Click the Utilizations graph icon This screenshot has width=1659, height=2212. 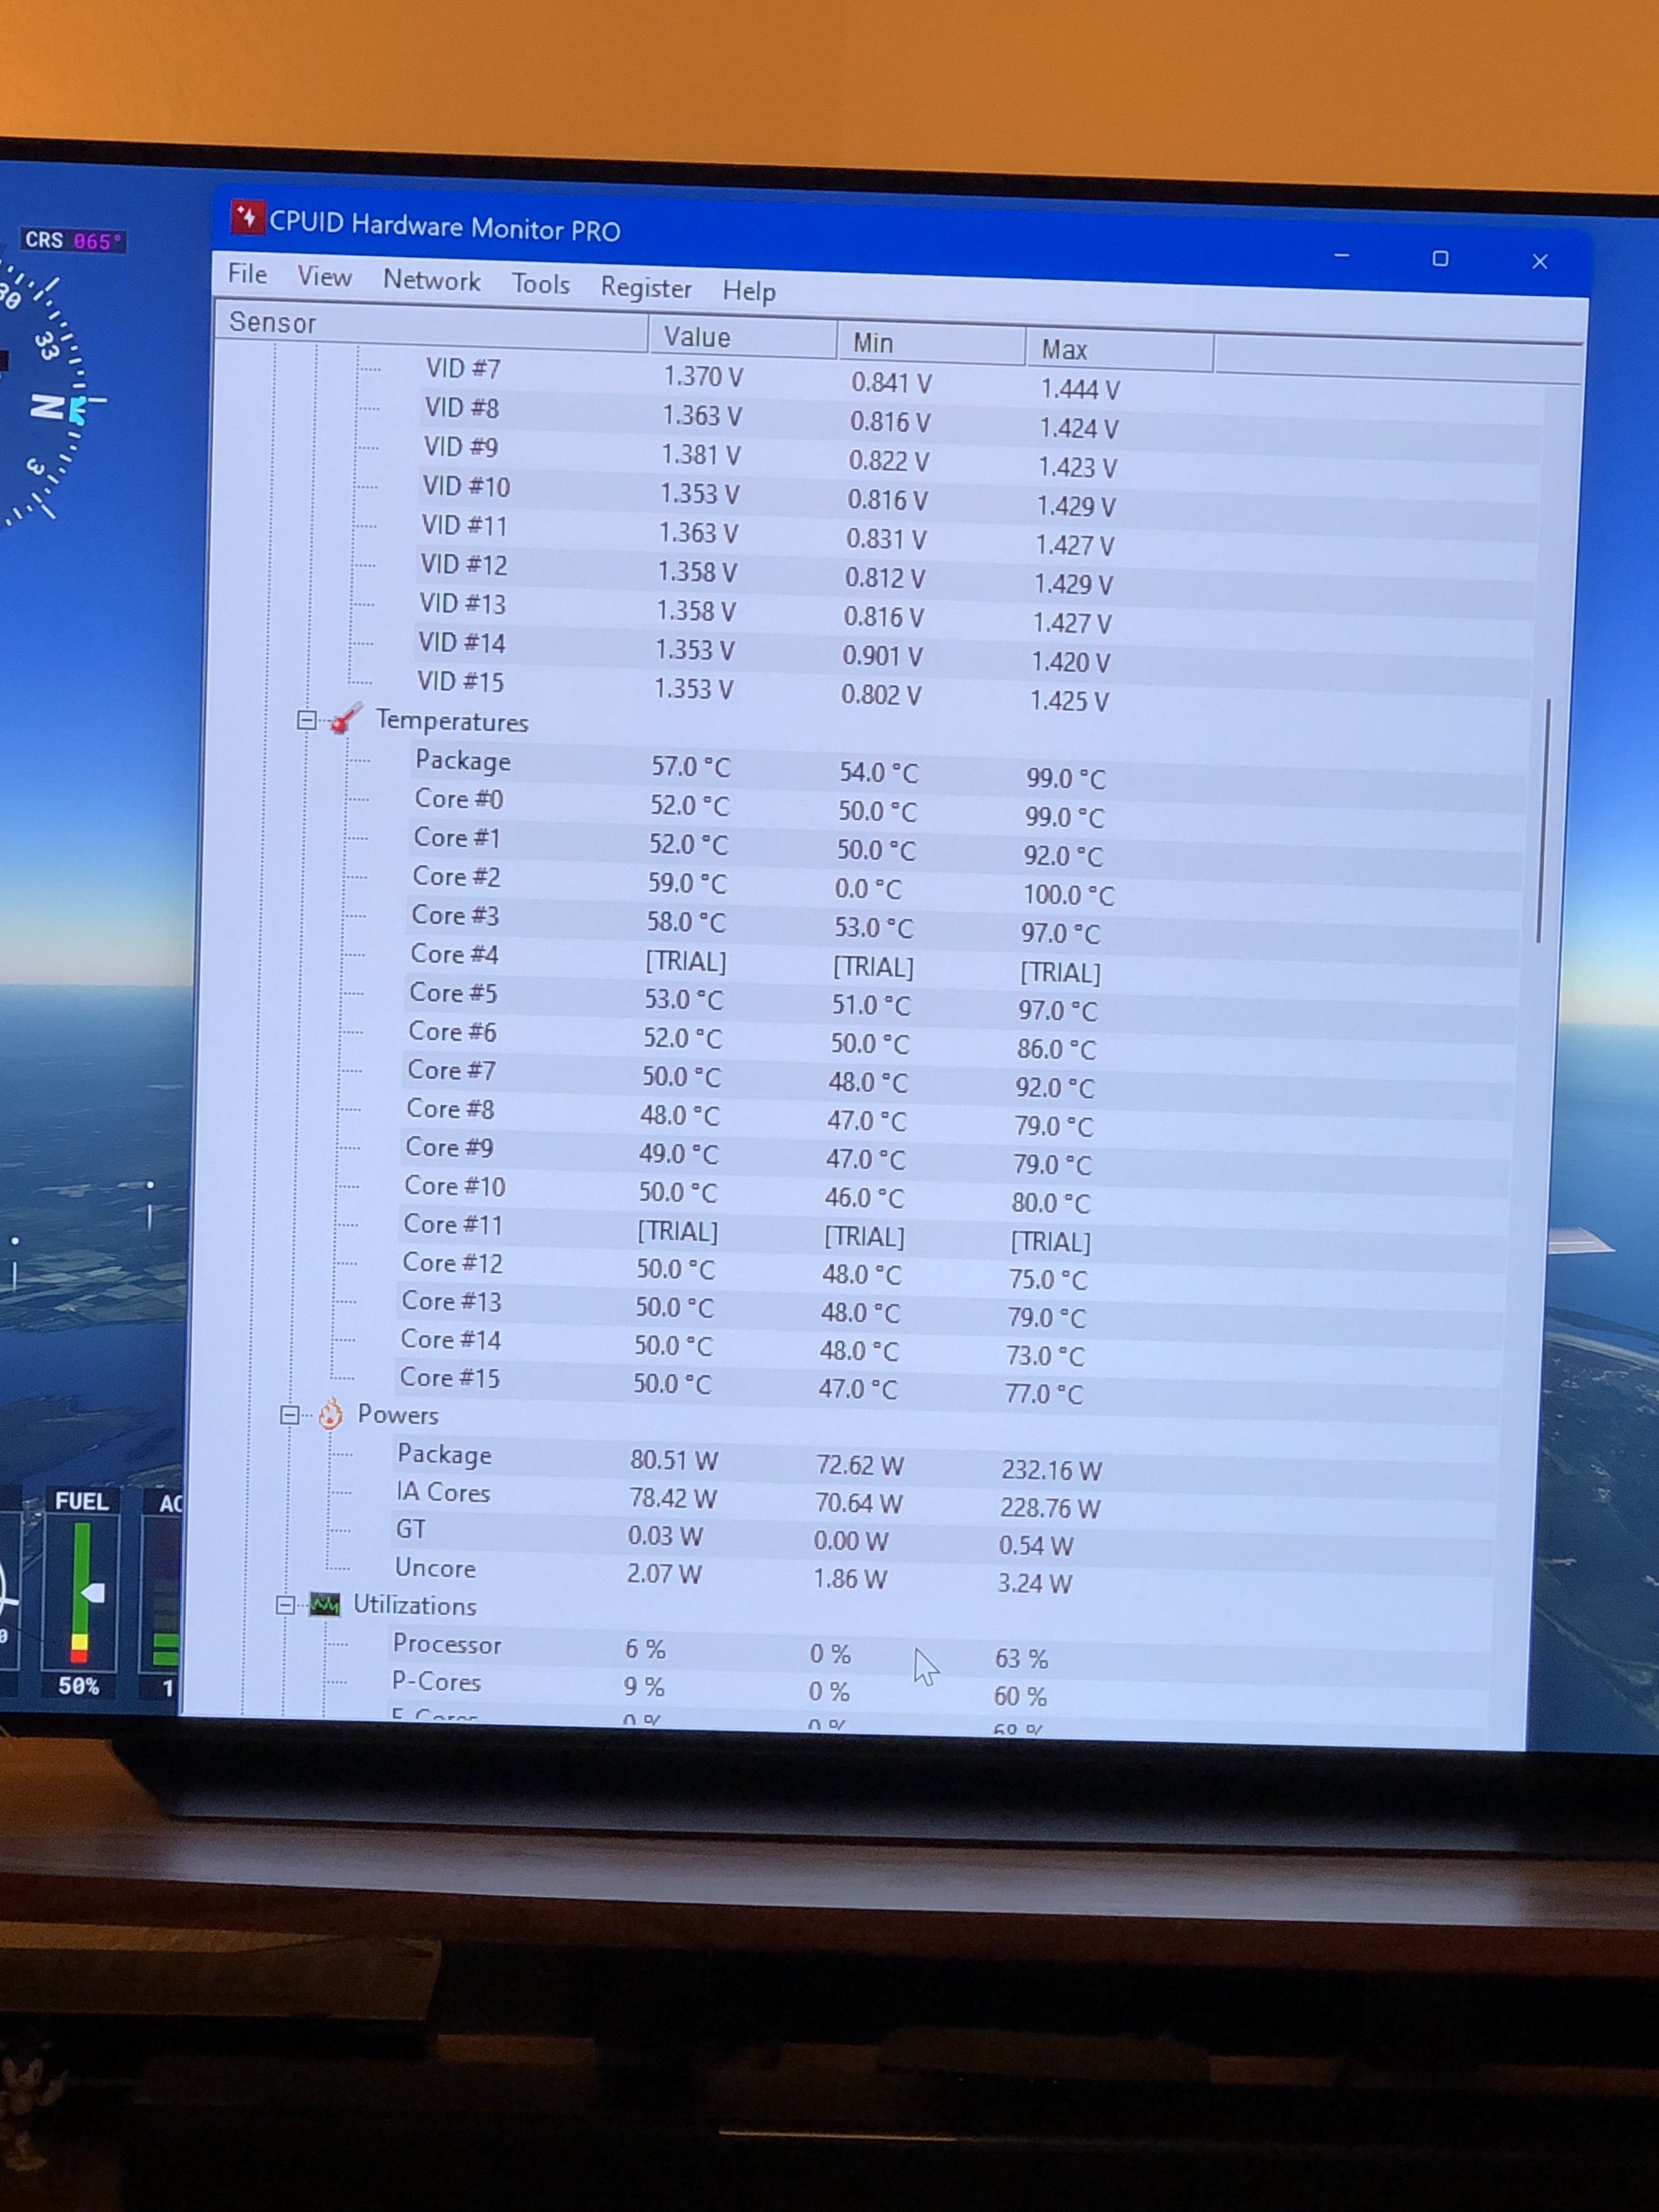[x=324, y=1604]
